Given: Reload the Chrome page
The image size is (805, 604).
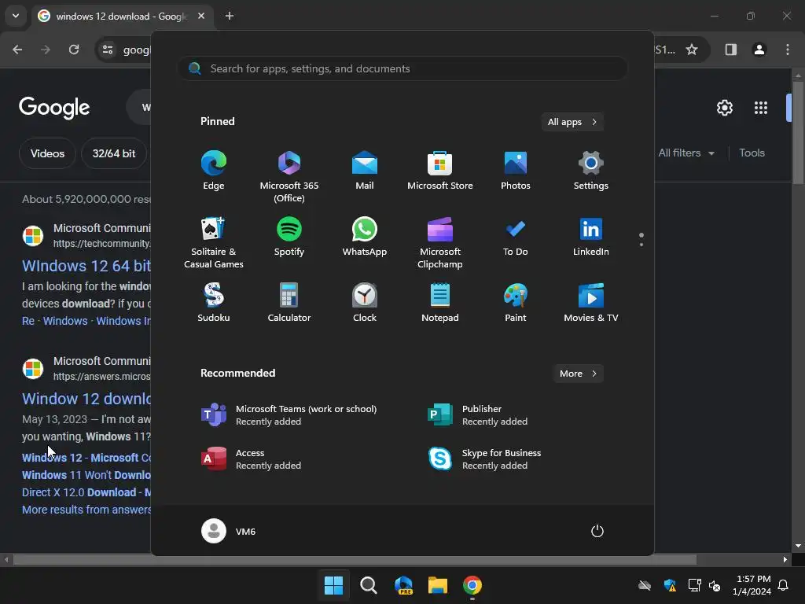Looking at the screenshot, I should pos(74,50).
